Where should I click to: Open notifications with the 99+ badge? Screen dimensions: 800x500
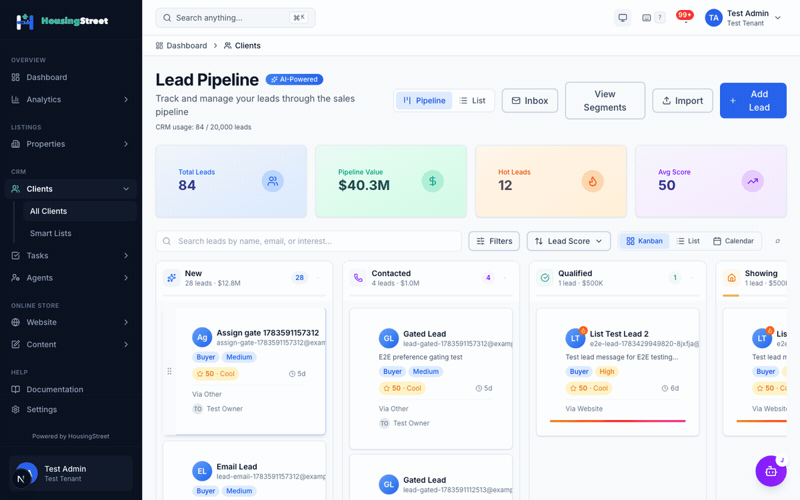click(x=685, y=17)
